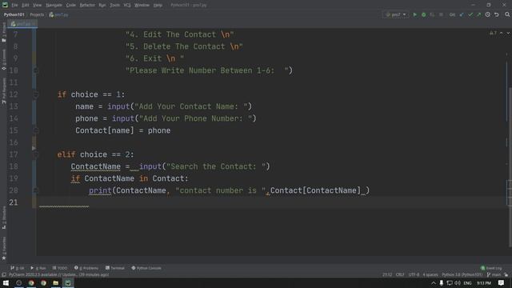
Task: Open the Commit tool window on left
Action: click(3, 60)
